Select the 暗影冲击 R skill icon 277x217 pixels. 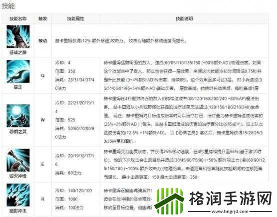pos(18,195)
